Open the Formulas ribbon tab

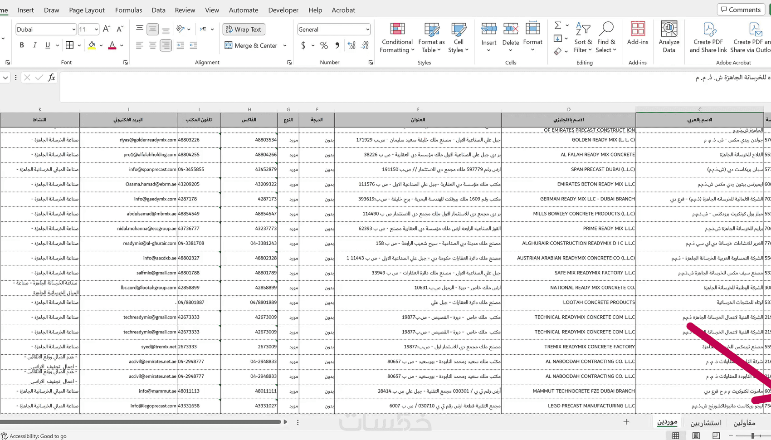128,10
